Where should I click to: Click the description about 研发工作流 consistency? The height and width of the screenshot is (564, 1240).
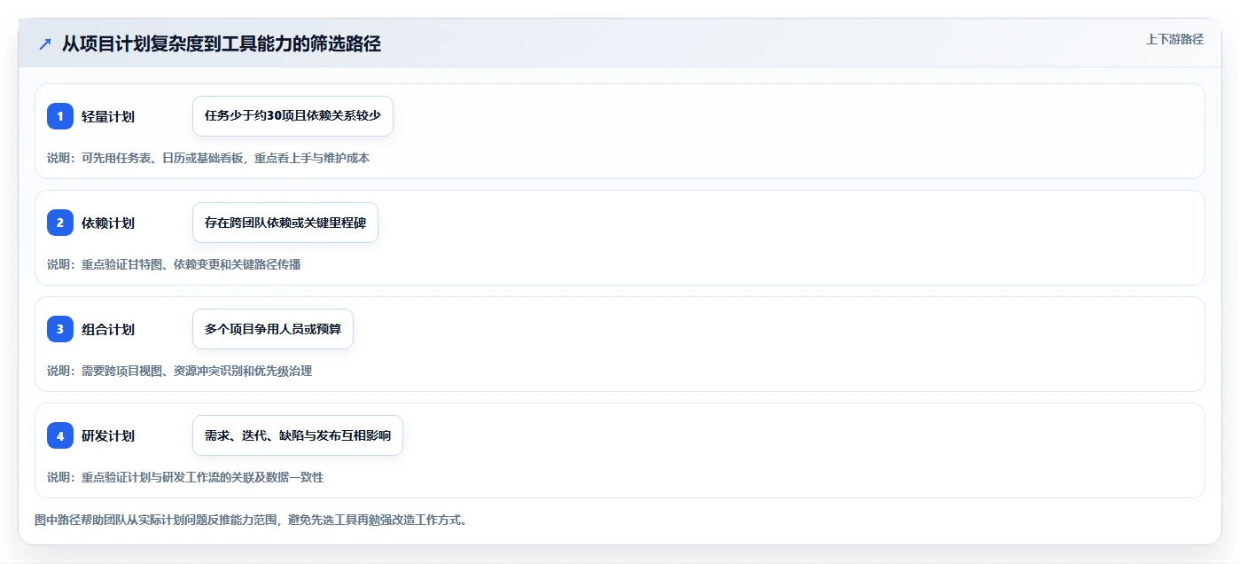tap(185, 477)
